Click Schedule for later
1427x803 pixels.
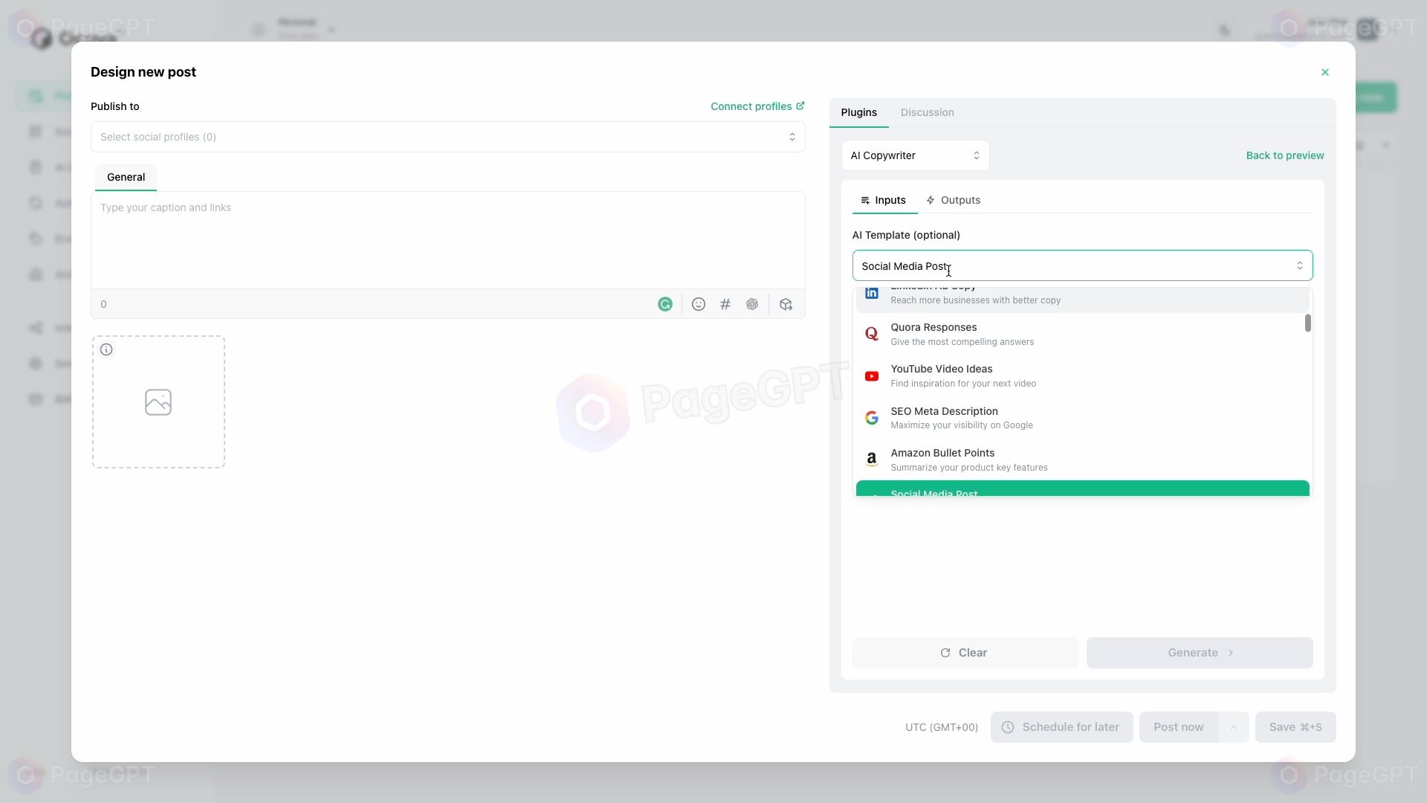click(1061, 727)
